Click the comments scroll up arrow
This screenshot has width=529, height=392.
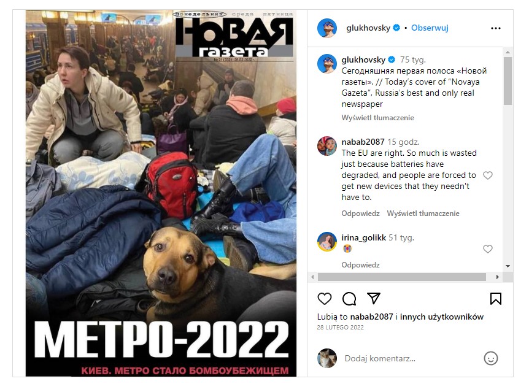pos(508,52)
